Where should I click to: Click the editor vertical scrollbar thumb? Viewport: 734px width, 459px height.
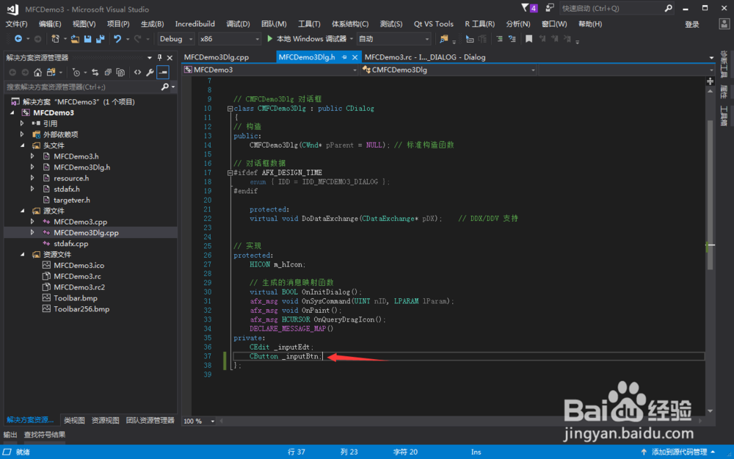(x=710, y=195)
